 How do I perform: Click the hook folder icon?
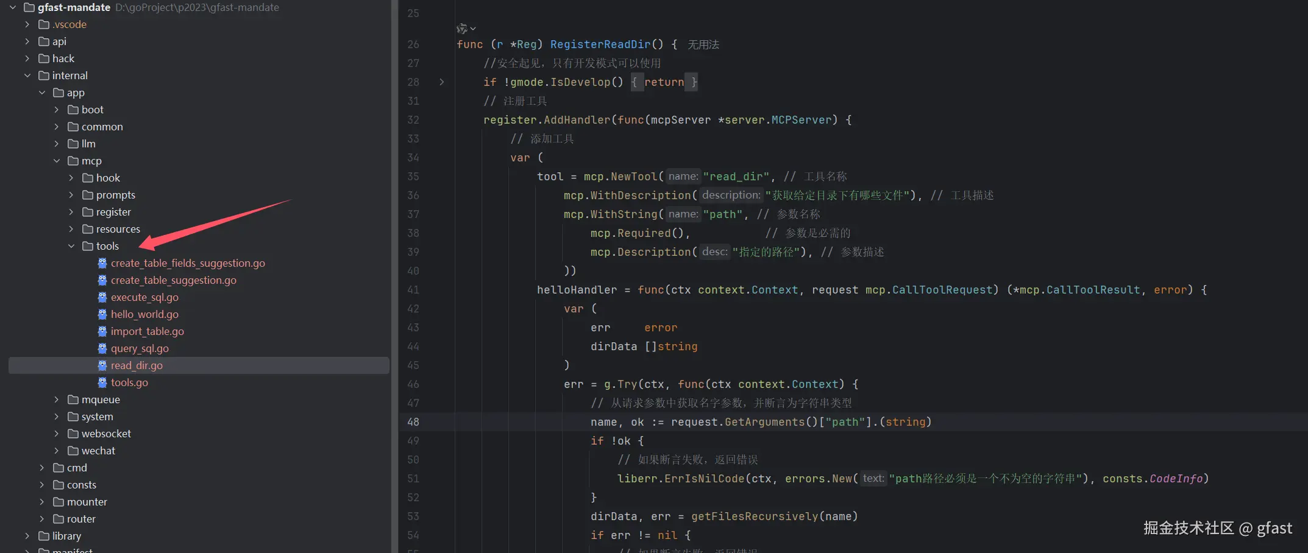click(x=88, y=178)
